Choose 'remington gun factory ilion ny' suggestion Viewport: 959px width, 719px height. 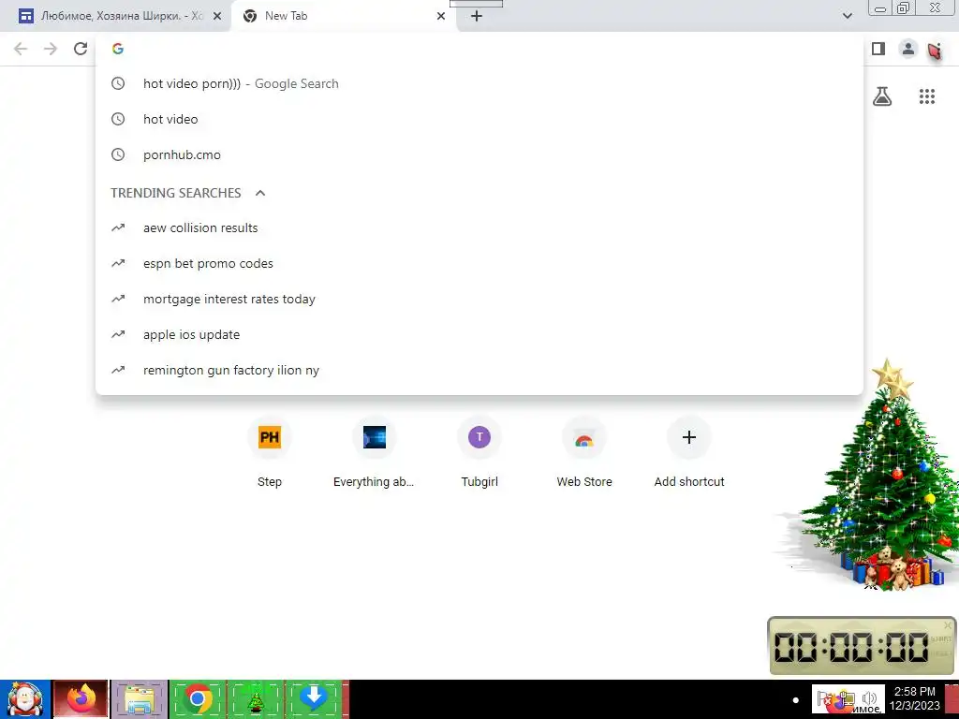point(479,370)
